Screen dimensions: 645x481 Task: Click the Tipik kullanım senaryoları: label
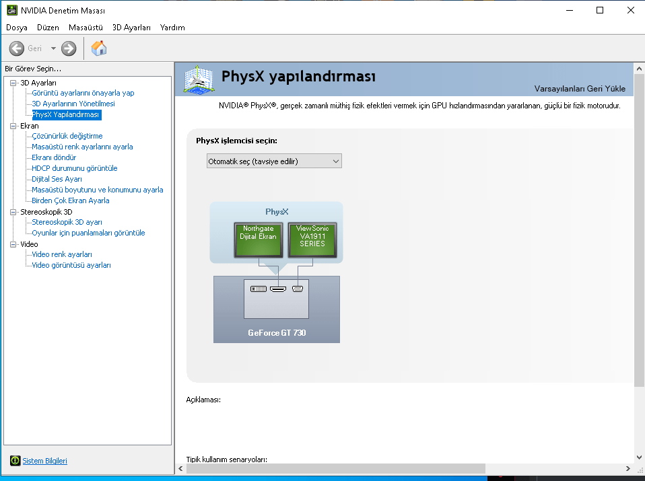pyautogui.click(x=227, y=459)
